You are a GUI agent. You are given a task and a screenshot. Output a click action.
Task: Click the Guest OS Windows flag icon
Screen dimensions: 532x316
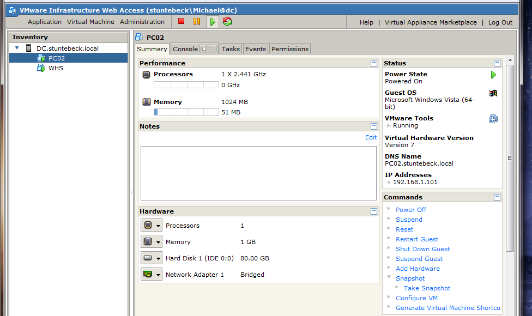pyautogui.click(x=493, y=93)
